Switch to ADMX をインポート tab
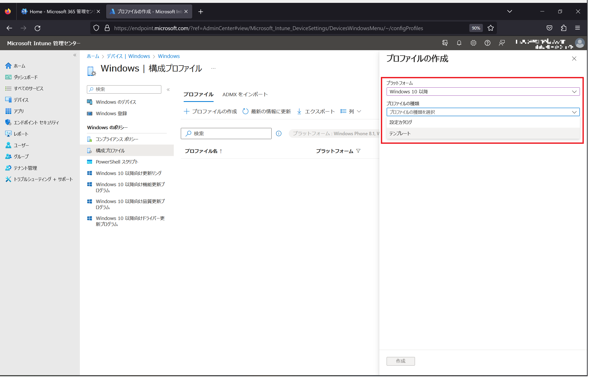Screen dimensions: 589x377 coord(246,95)
